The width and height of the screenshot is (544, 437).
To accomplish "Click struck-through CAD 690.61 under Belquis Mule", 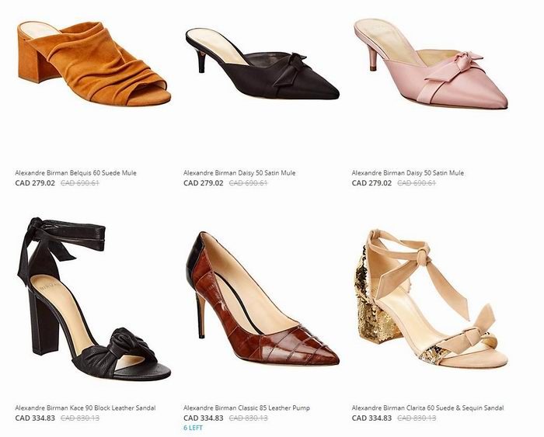I will (x=80, y=183).
